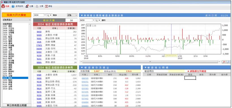Open warrant link 036004
Image resolution: width=232 pixels, height=108 pixels.
point(85,102)
